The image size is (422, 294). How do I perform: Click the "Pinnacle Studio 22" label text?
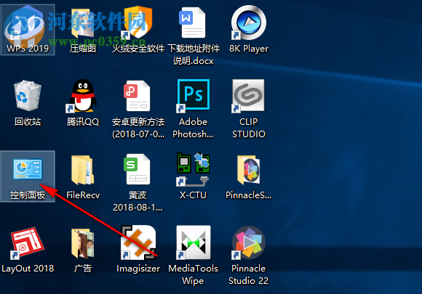tap(248, 274)
